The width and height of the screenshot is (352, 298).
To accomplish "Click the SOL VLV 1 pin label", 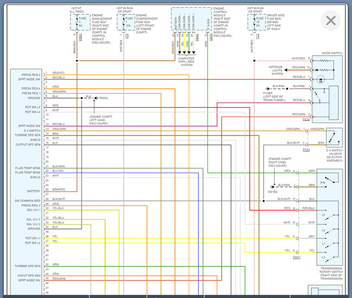I will tap(34, 210).
